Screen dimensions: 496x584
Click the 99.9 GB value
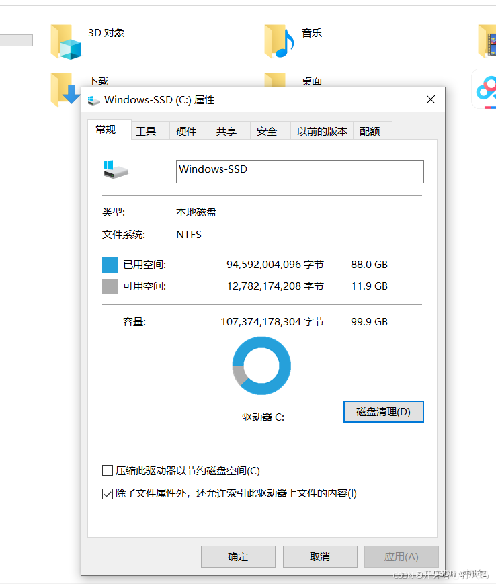point(370,321)
